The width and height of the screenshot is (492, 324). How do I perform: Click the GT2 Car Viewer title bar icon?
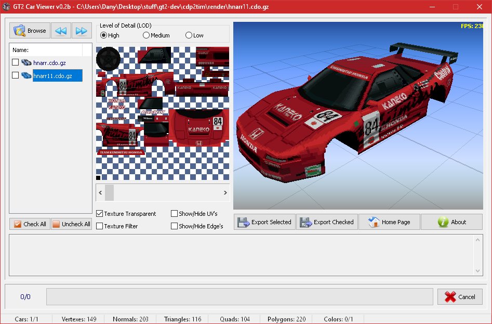[6, 7]
